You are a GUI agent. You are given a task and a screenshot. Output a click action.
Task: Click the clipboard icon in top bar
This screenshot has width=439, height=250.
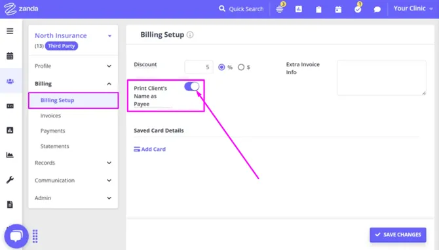[x=318, y=10]
